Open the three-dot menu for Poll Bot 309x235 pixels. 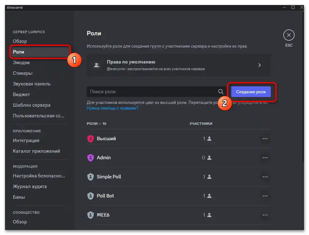265,196
